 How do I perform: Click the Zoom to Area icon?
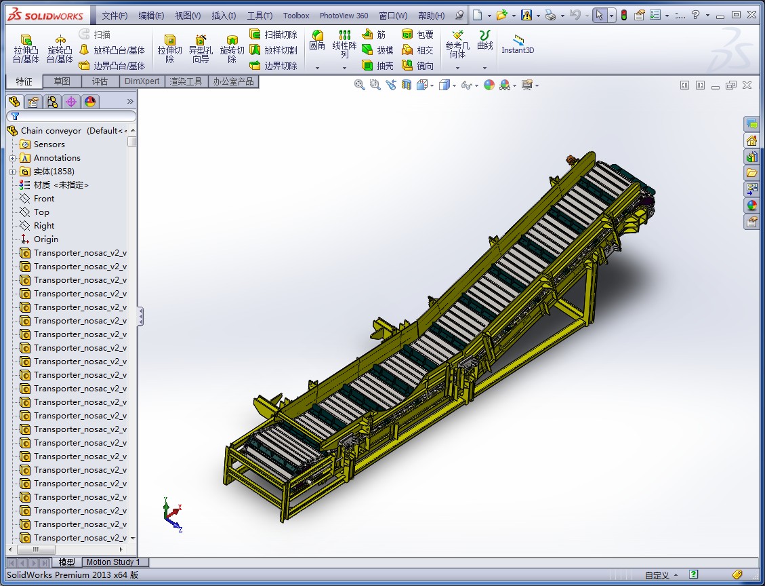tap(375, 85)
